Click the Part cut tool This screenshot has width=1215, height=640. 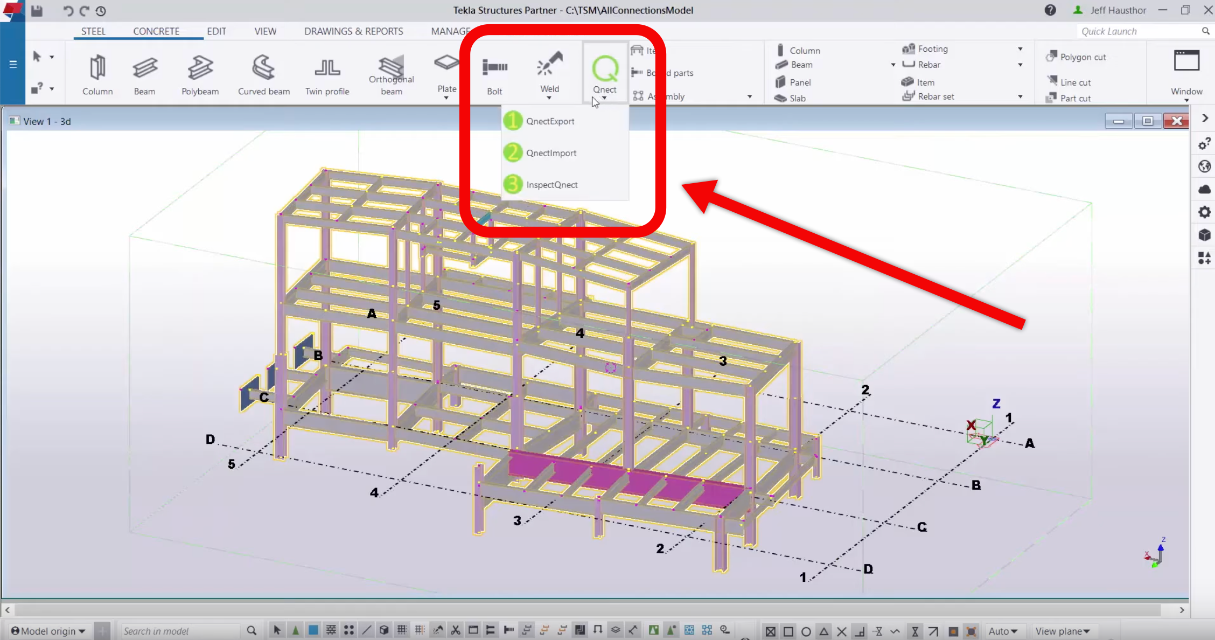pyautogui.click(x=1069, y=98)
